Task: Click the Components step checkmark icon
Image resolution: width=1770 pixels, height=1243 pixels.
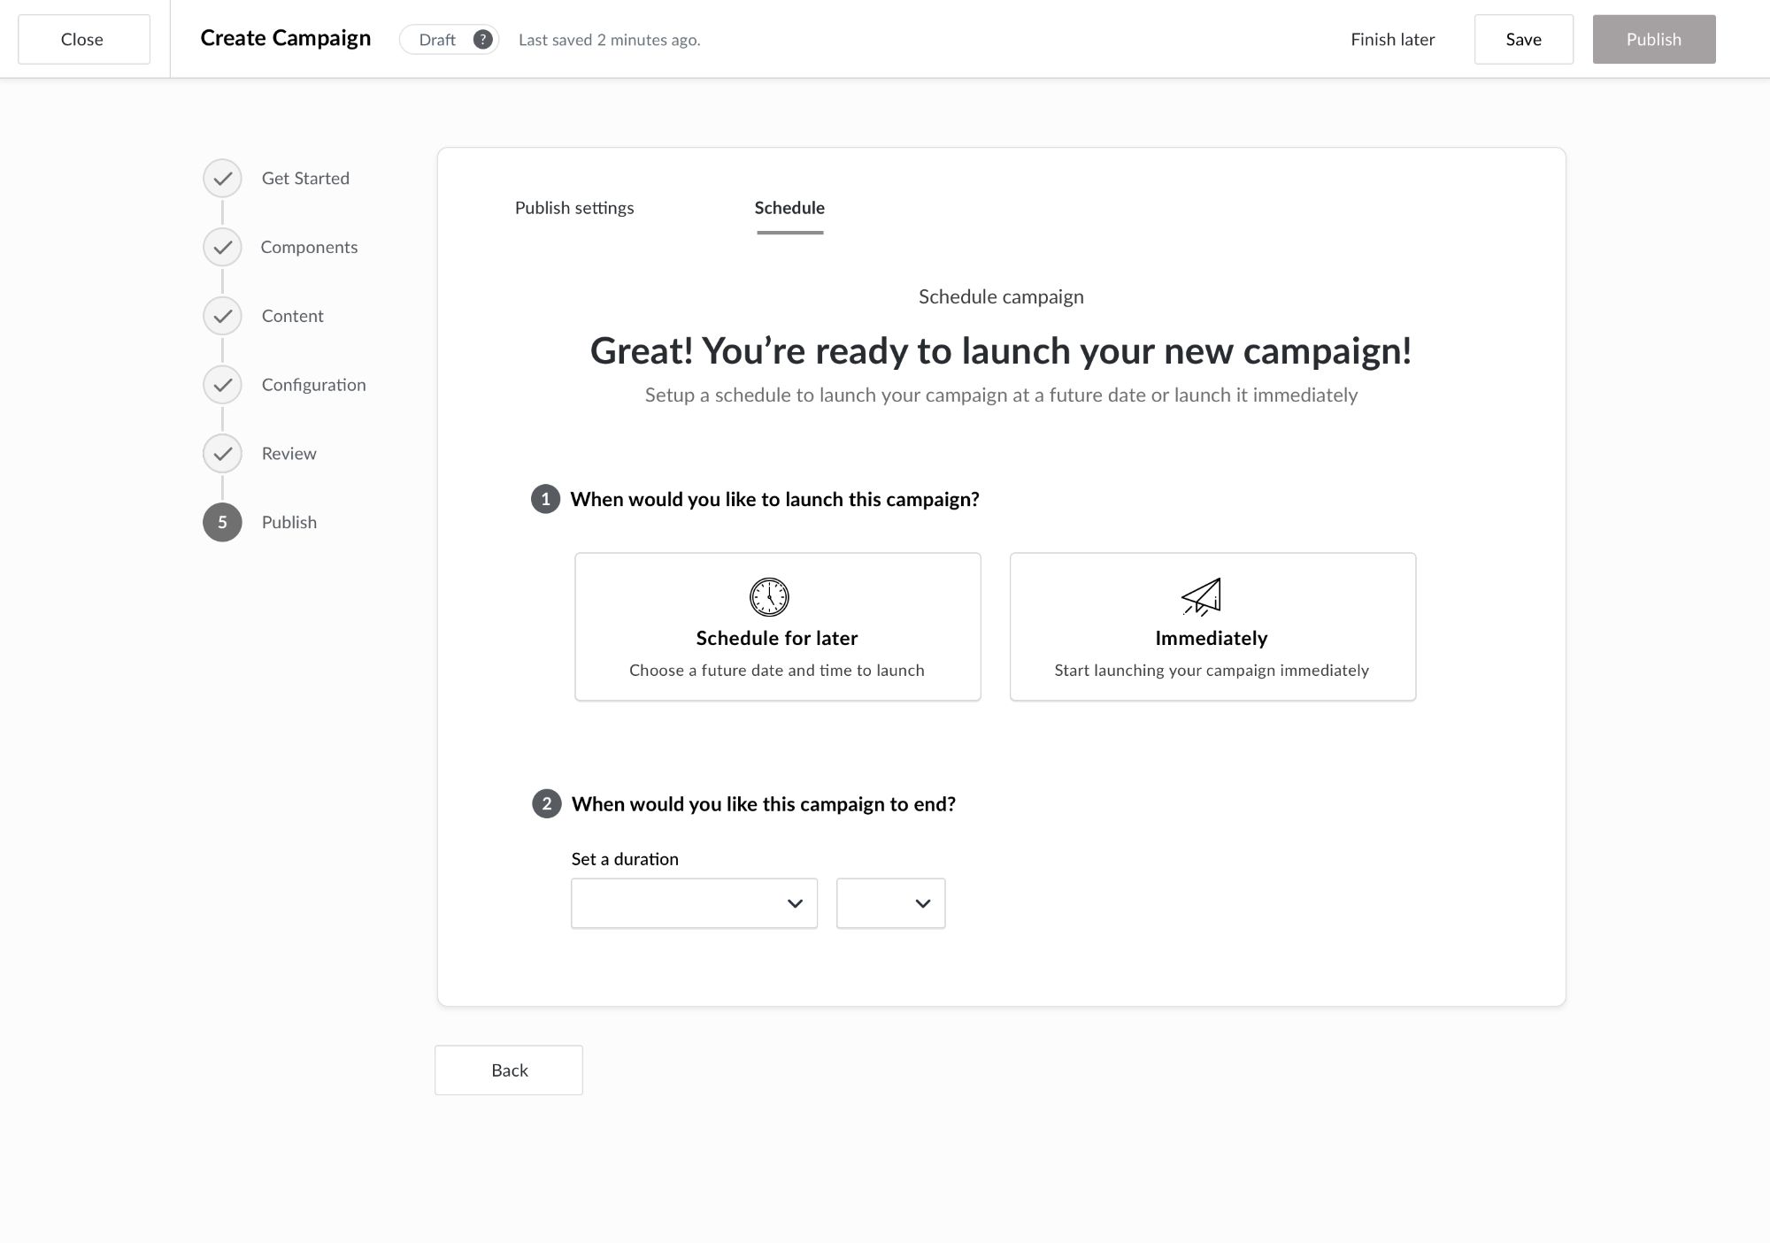Action: pyautogui.click(x=222, y=248)
